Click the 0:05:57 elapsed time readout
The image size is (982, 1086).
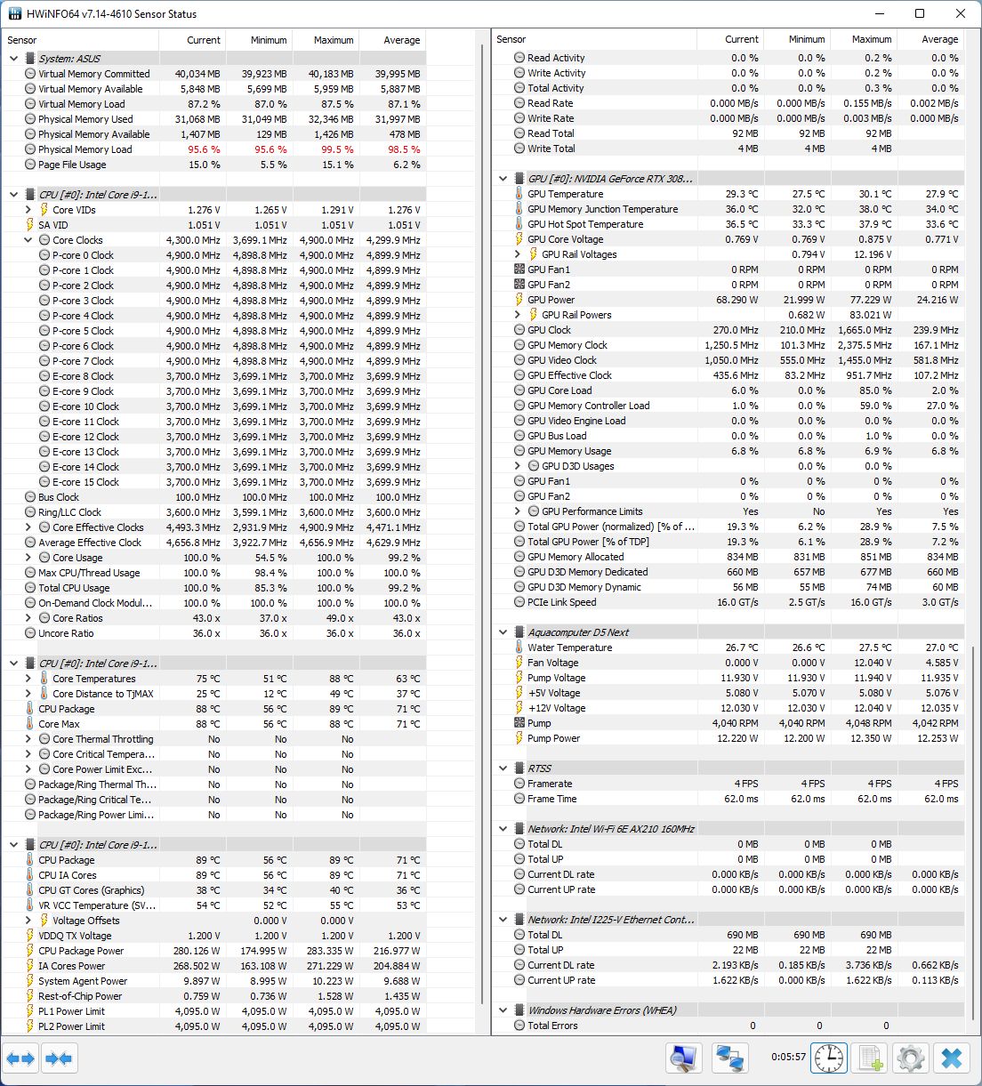pyautogui.click(x=788, y=1058)
